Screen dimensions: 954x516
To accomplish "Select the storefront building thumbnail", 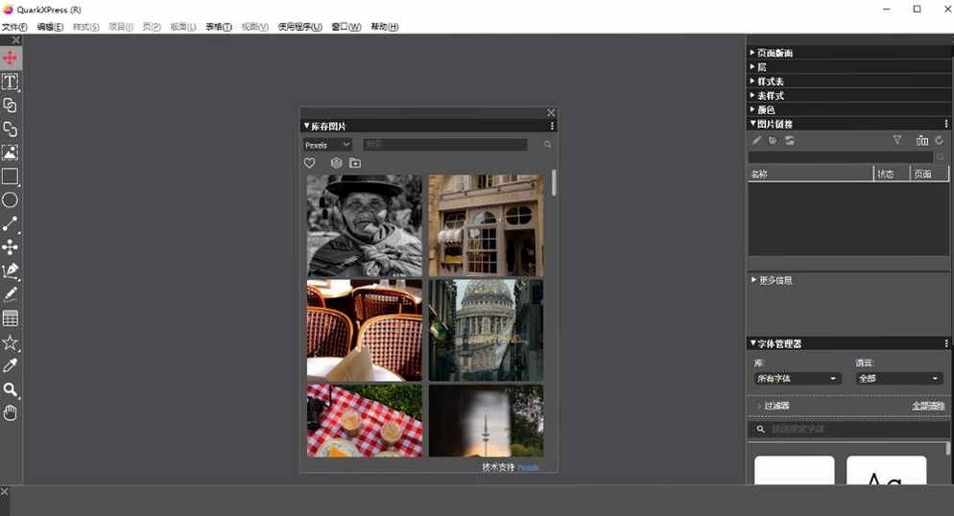I will tap(486, 226).
